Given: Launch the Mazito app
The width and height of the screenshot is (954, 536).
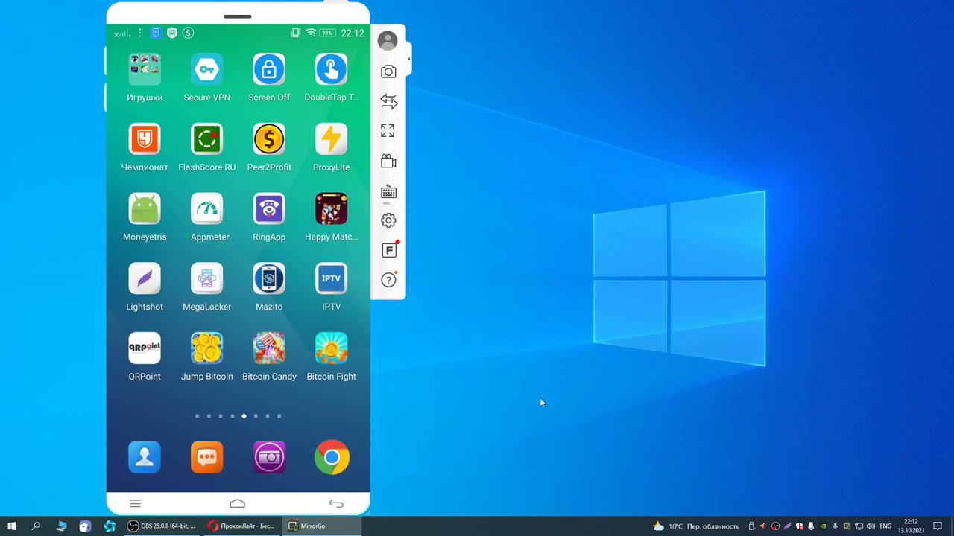Looking at the screenshot, I should pos(269,278).
